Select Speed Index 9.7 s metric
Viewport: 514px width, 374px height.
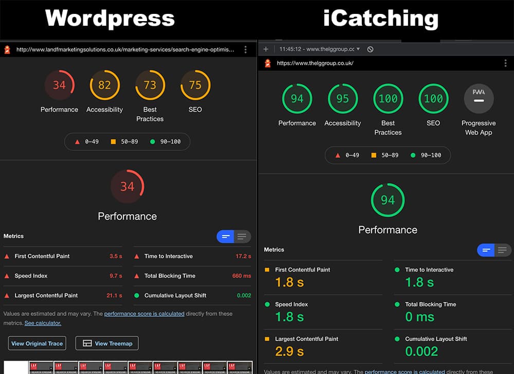tap(63, 276)
